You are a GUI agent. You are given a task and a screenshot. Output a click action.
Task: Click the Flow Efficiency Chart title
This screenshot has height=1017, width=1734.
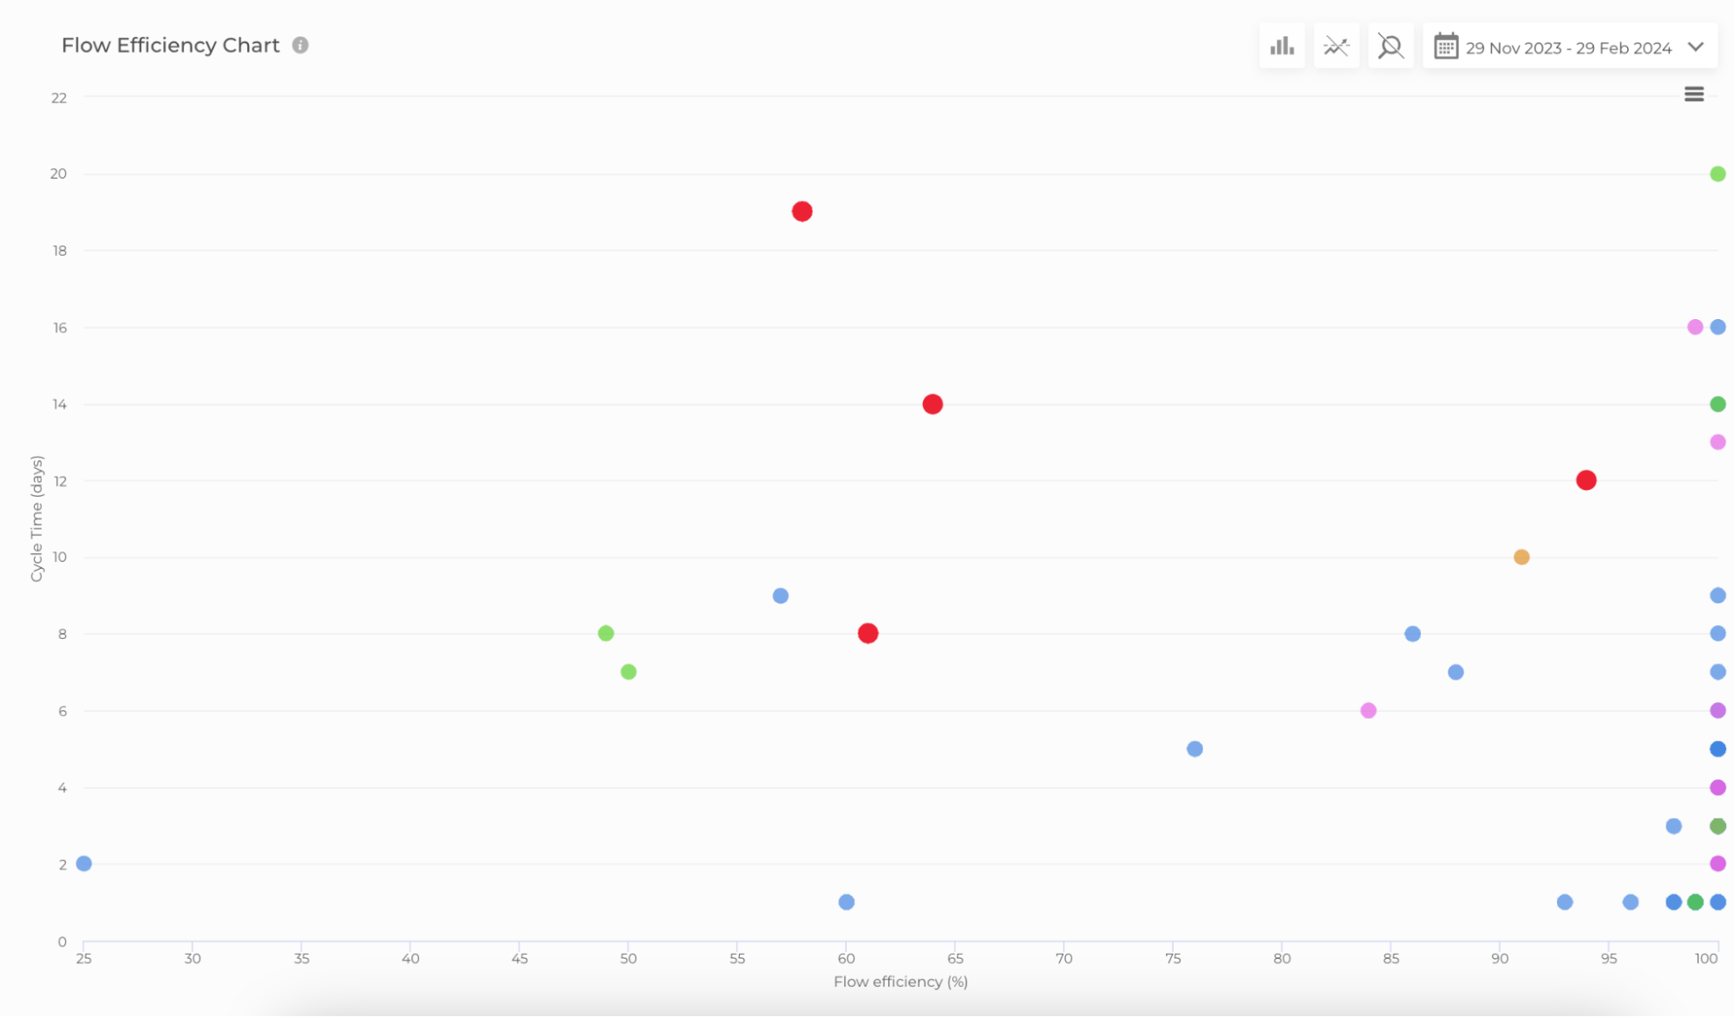170,45
